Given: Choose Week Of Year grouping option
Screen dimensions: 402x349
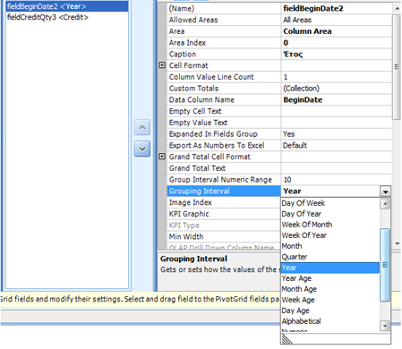Looking at the screenshot, I should (x=304, y=235).
